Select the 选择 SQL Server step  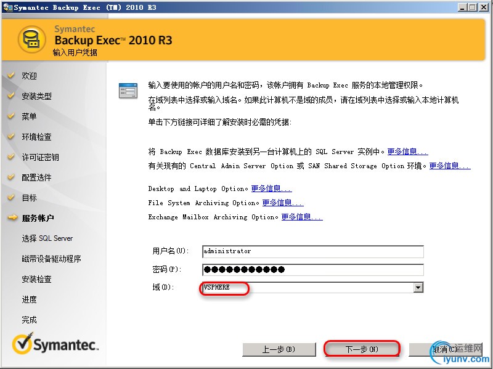tap(47, 238)
